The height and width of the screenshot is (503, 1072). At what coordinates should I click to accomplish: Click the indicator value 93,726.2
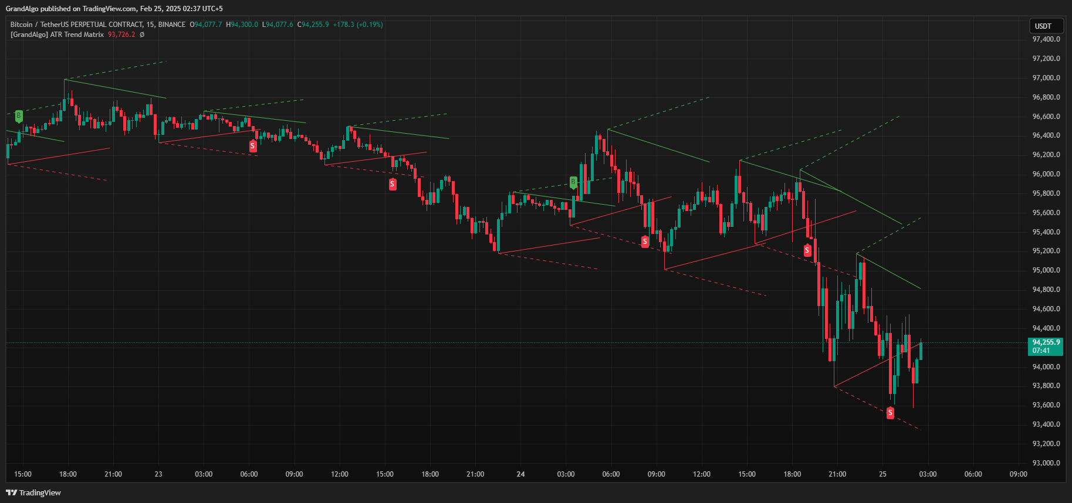coord(121,35)
